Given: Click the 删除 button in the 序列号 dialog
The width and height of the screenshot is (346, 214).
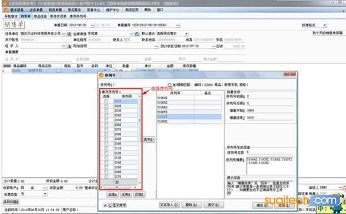Looking at the screenshot, I should (192, 205).
